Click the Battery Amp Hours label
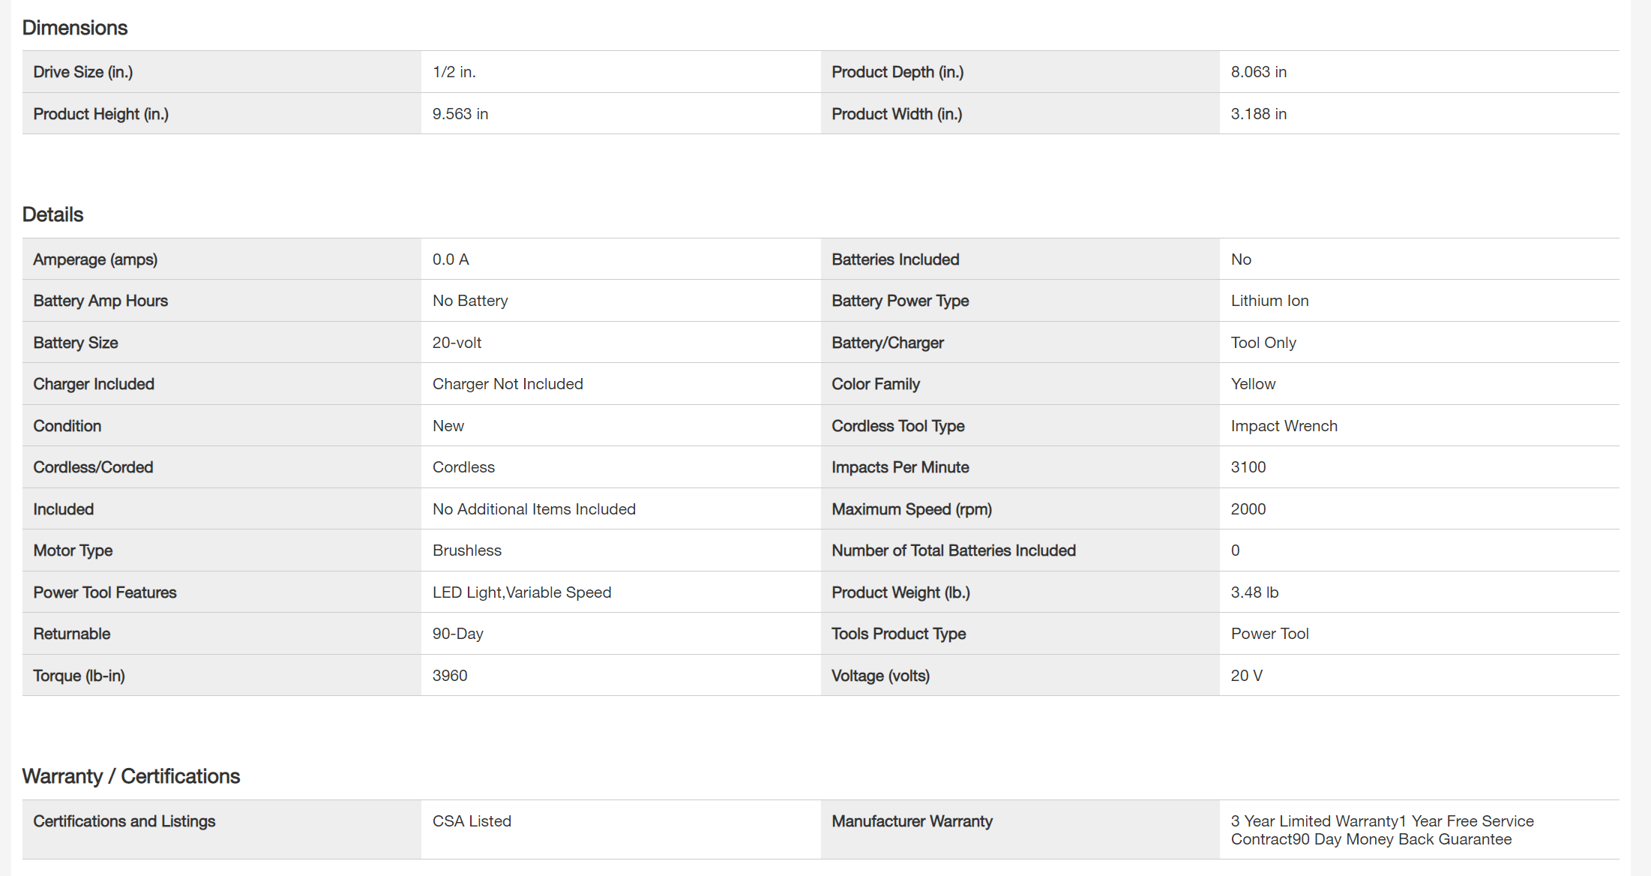The height and width of the screenshot is (876, 1651). tap(100, 301)
